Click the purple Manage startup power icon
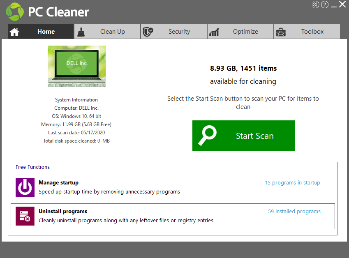The width and height of the screenshot is (349, 258). 25,187
